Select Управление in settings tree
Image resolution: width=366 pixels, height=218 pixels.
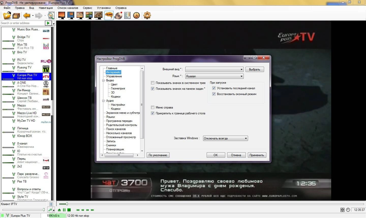click(114, 76)
